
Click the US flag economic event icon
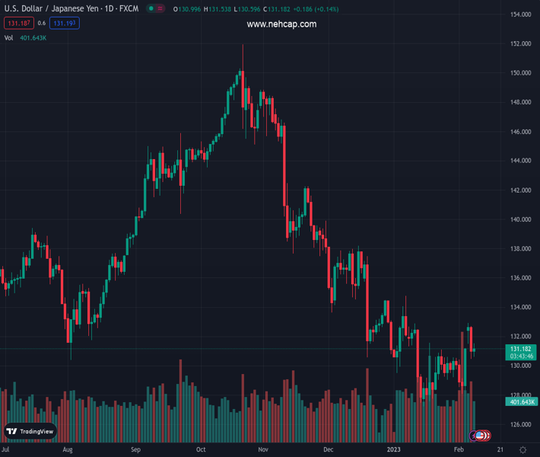(481, 436)
